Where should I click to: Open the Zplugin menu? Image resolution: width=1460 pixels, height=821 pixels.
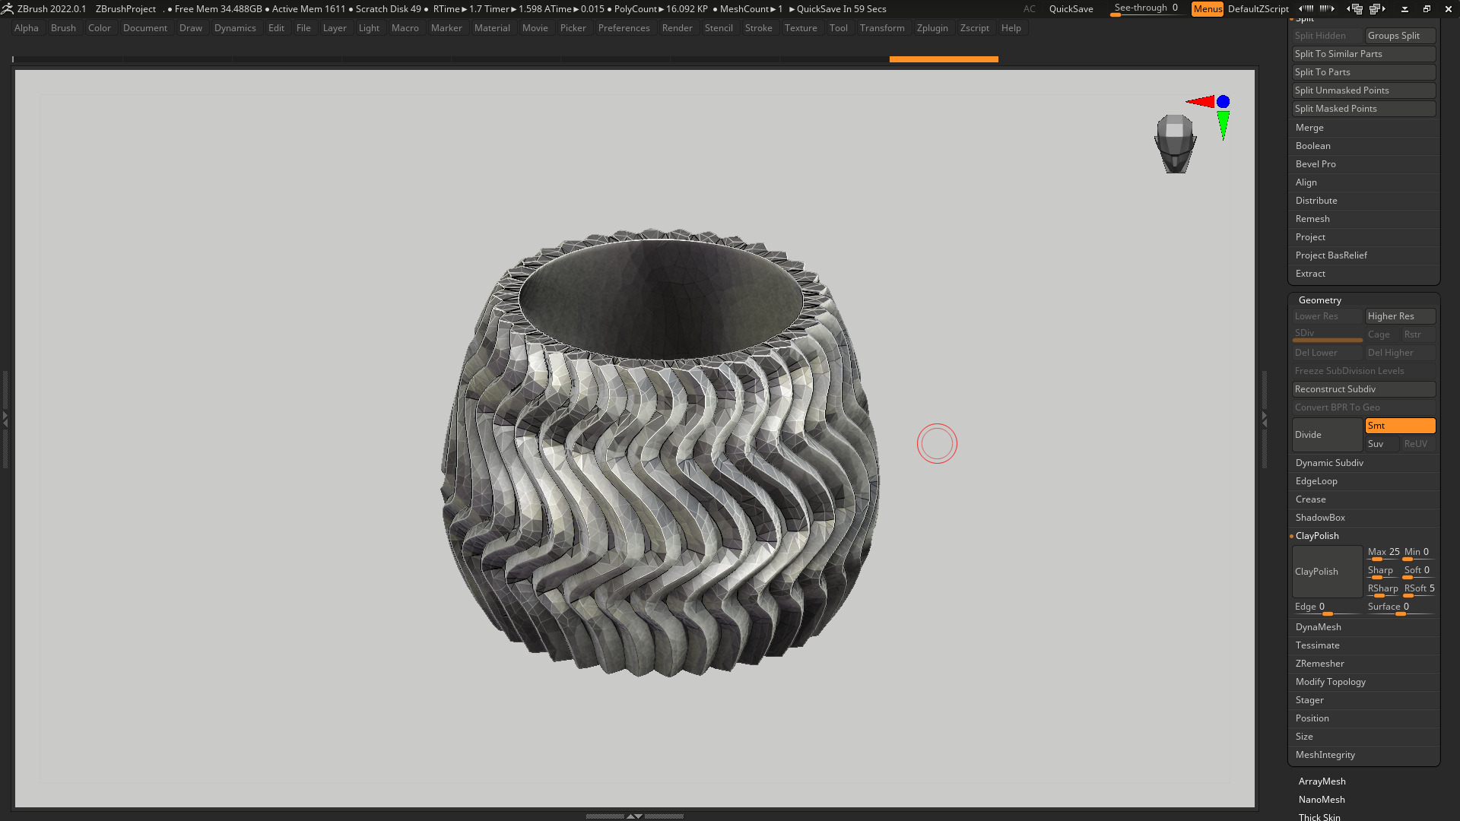tap(932, 28)
